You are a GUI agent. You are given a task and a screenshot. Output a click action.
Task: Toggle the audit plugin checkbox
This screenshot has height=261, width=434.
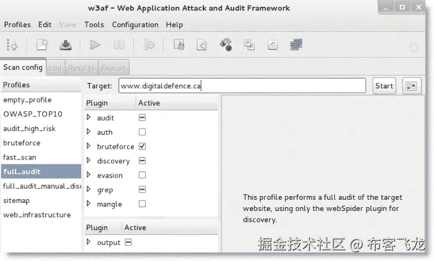coord(142,118)
